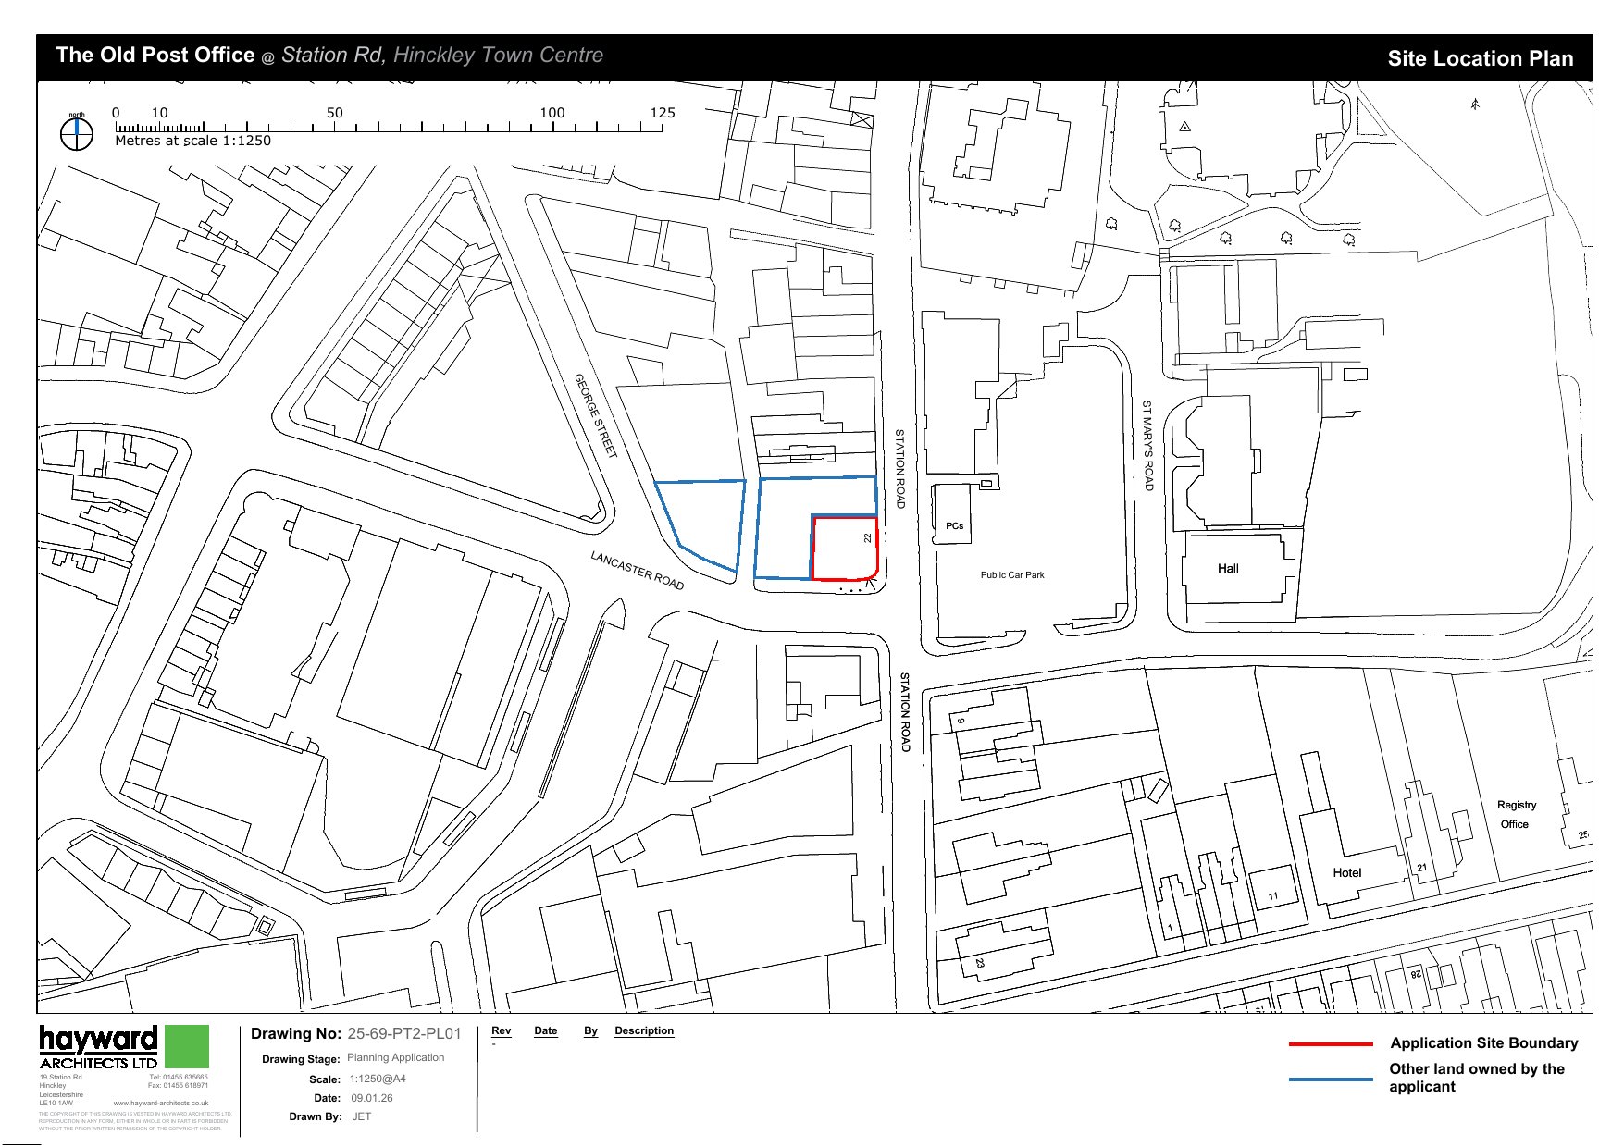The height and width of the screenshot is (1147, 1624).
Task: Click the small triangle survey marker
Action: 1184,127
